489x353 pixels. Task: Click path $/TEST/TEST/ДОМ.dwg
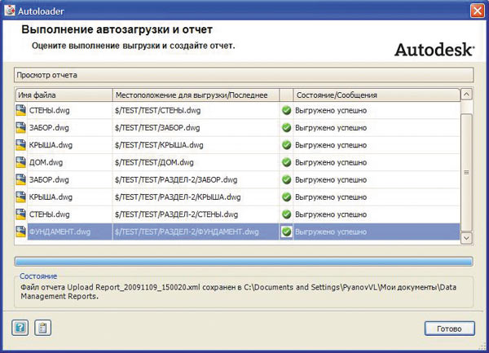154,162
